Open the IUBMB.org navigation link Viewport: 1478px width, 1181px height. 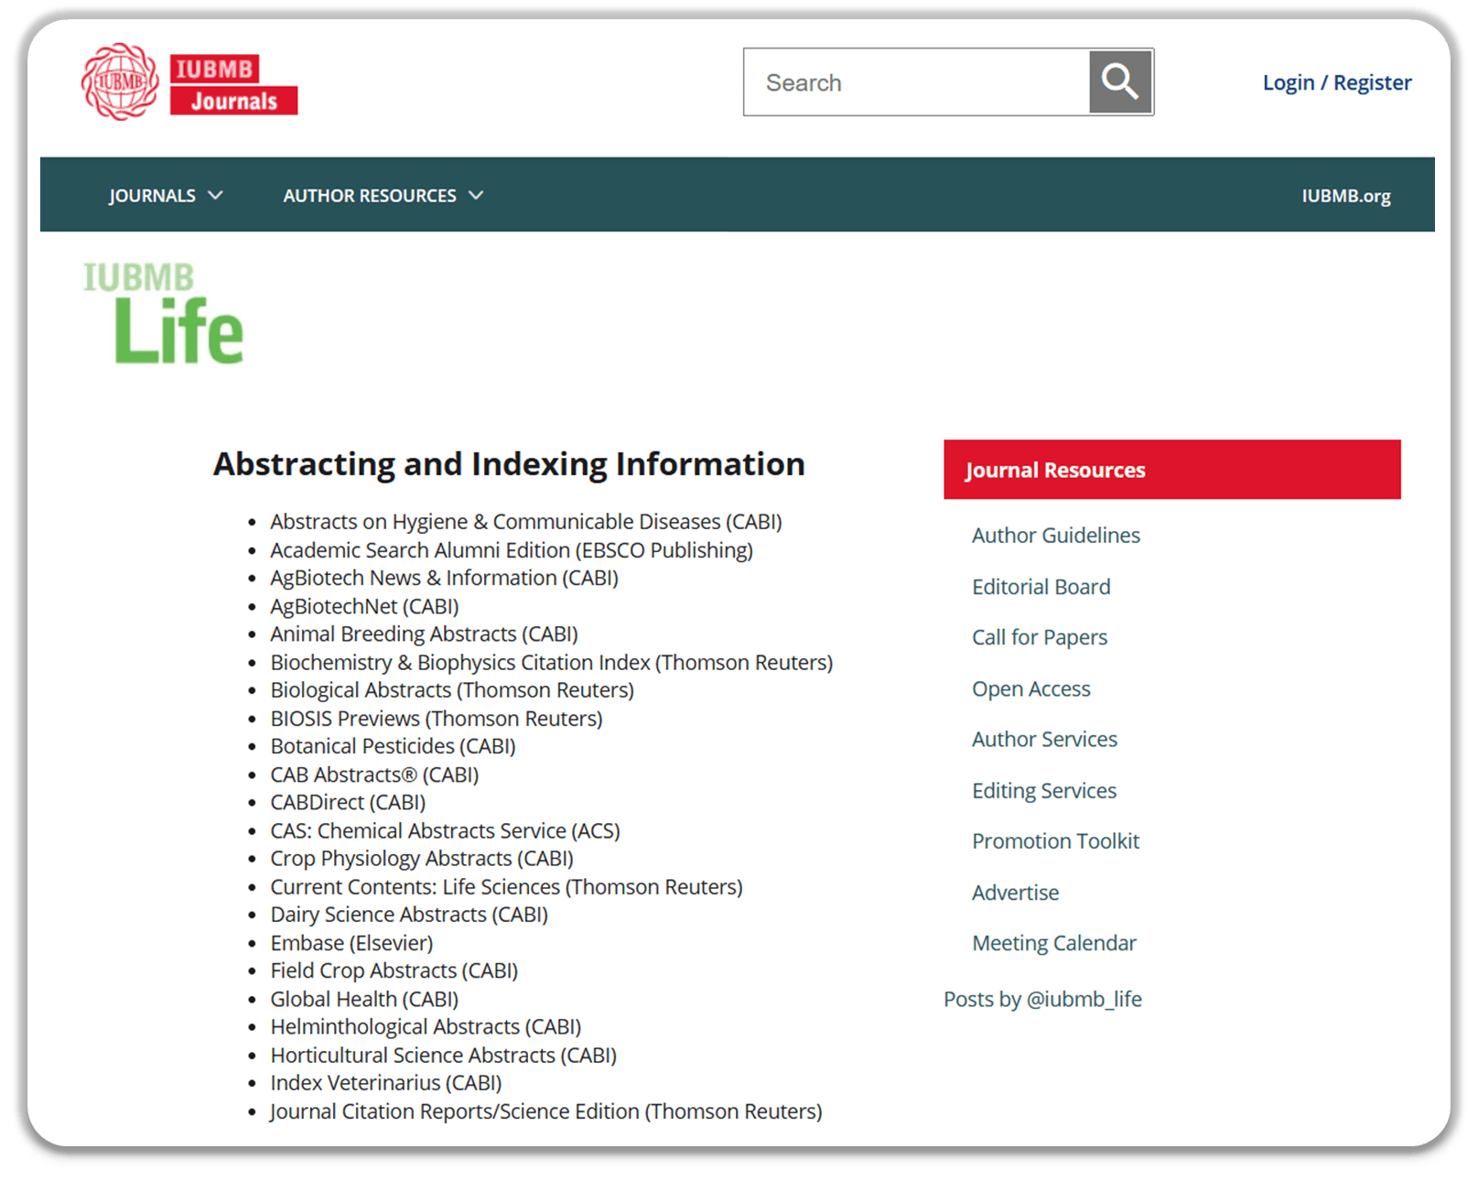(1345, 196)
